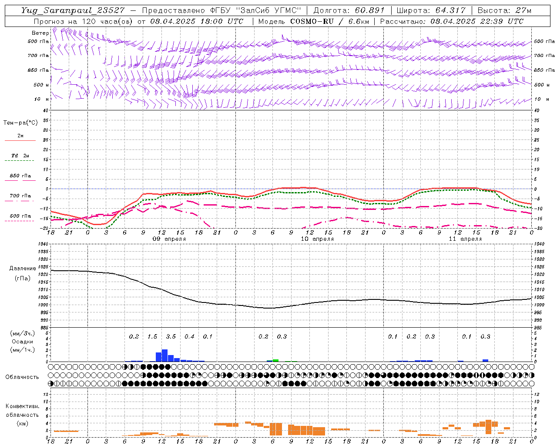
Task: Click the 1.5 precipitation amount value
Action: tap(152, 336)
